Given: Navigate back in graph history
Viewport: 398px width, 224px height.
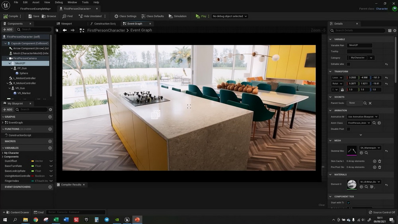Looking at the screenshot, I should [65, 30].
